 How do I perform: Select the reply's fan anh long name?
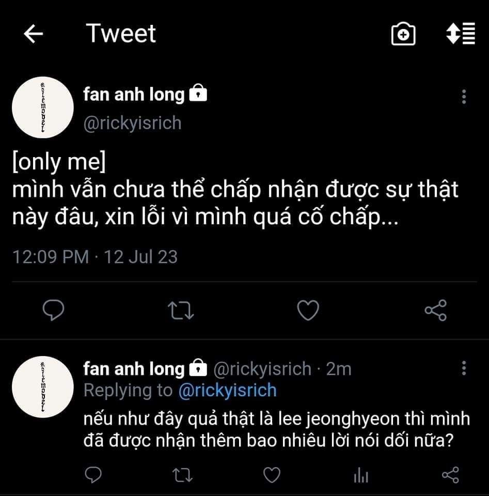[x=134, y=369]
